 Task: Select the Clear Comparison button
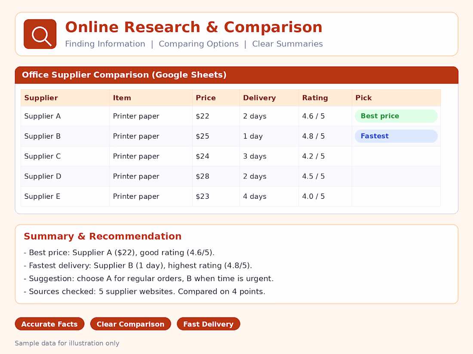coord(130,324)
